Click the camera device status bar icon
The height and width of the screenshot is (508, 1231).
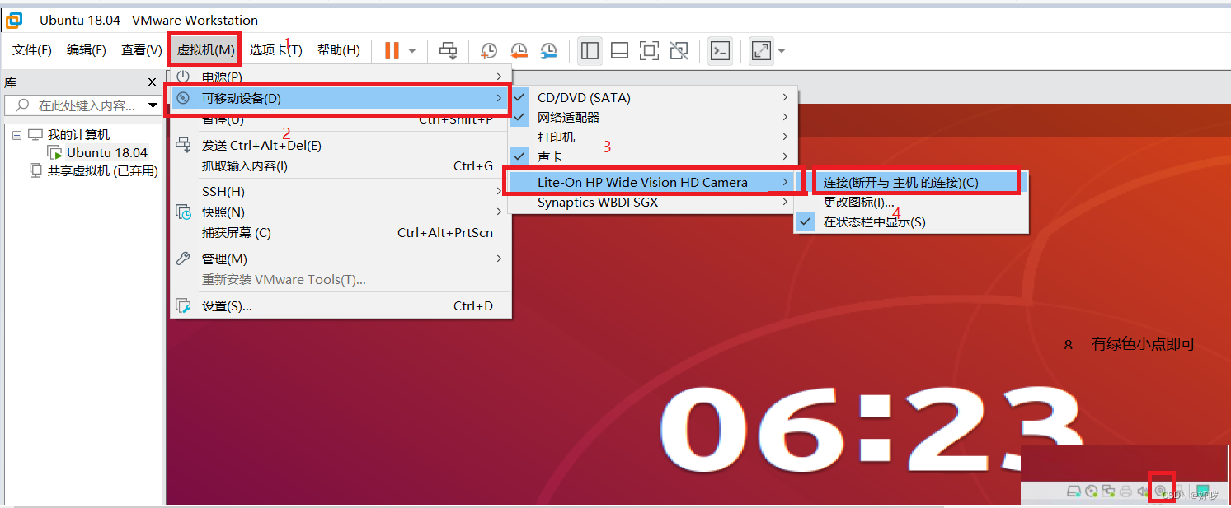click(x=1160, y=492)
